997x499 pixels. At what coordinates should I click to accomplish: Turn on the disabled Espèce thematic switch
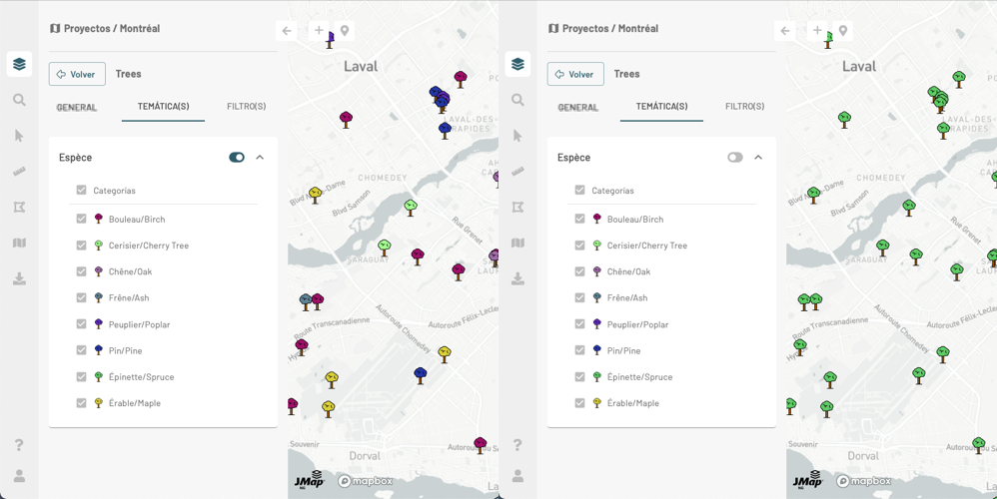click(735, 158)
